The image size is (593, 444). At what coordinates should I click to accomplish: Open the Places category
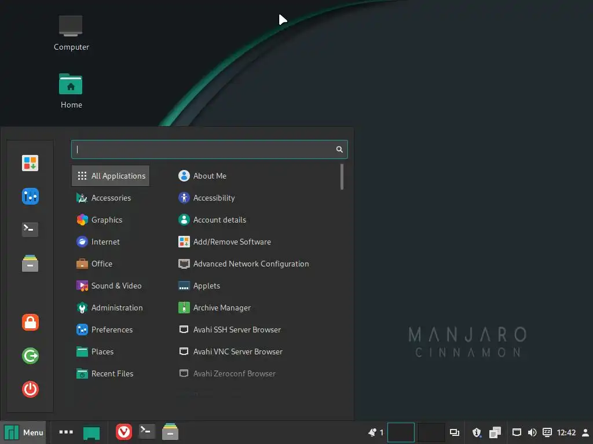111,351
